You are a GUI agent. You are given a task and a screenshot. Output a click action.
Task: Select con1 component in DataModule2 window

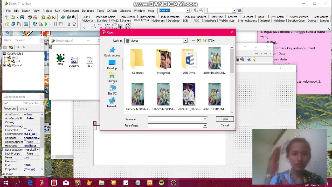pyautogui.click(x=60, y=60)
